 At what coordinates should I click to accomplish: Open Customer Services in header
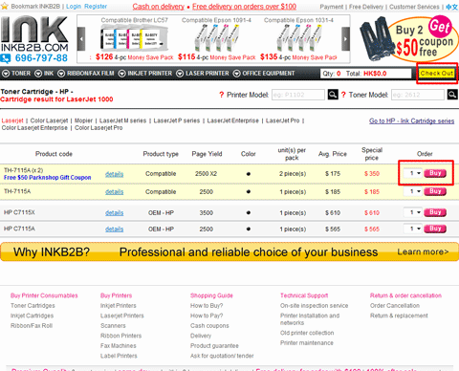pos(414,7)
